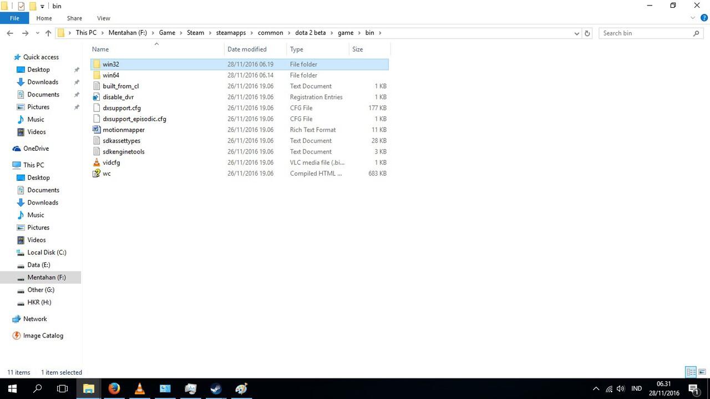
Task: Unpin Downloads from Quick access
Action: click(x=77, y=82)
